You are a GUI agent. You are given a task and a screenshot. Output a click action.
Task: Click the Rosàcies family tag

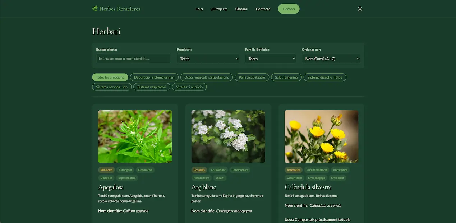point(199,170)
